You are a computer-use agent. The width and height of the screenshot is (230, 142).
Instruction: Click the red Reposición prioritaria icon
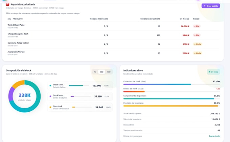pyautogui.click(x=7, y=4)
